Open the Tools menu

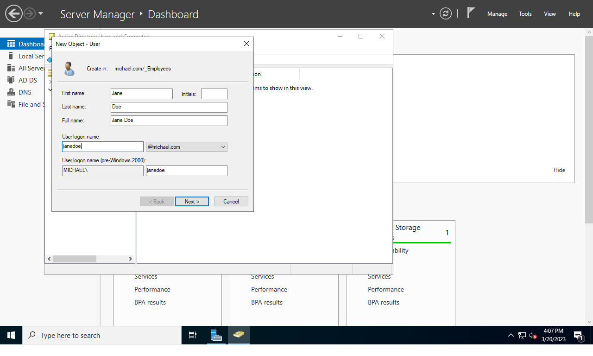pos(525,14)
